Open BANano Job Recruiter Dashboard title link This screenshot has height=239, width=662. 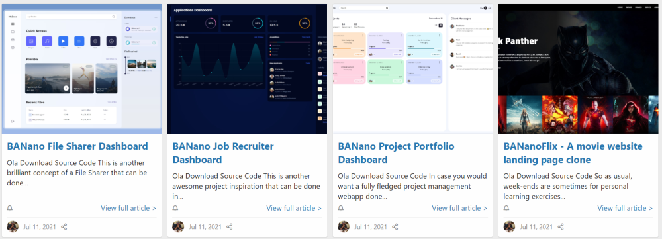223,153
